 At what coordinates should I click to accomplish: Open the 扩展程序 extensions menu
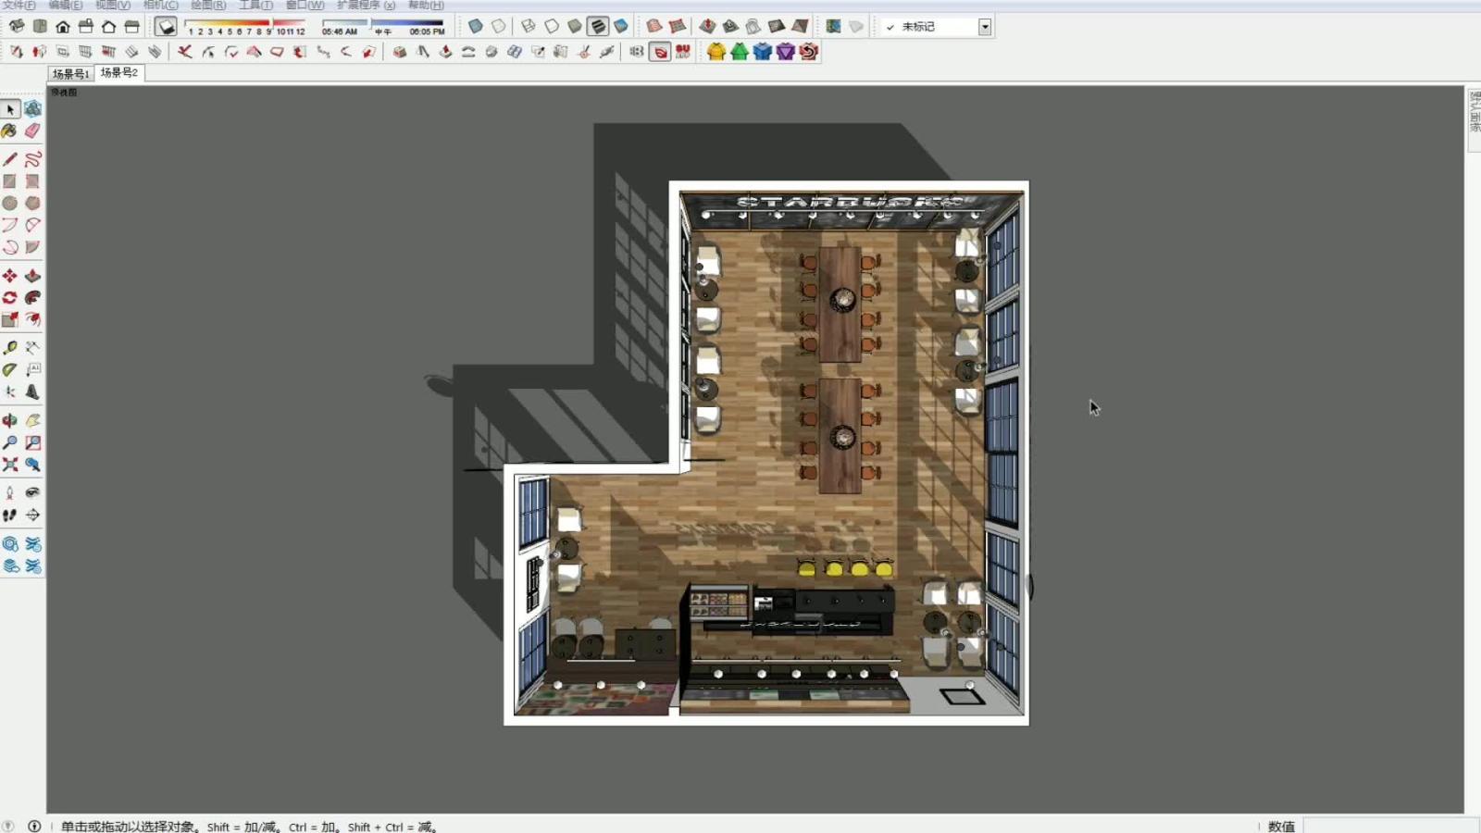point(366,6)
